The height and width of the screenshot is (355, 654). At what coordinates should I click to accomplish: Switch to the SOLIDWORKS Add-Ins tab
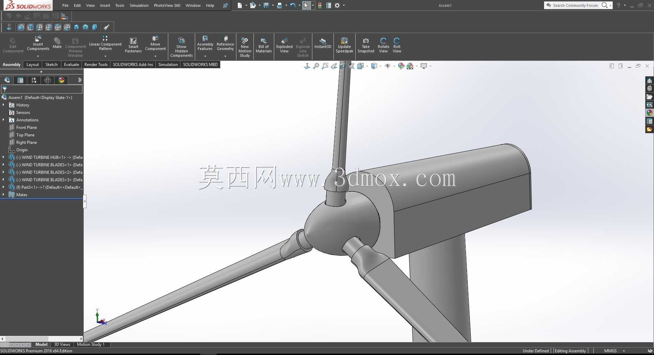point(133,65)
